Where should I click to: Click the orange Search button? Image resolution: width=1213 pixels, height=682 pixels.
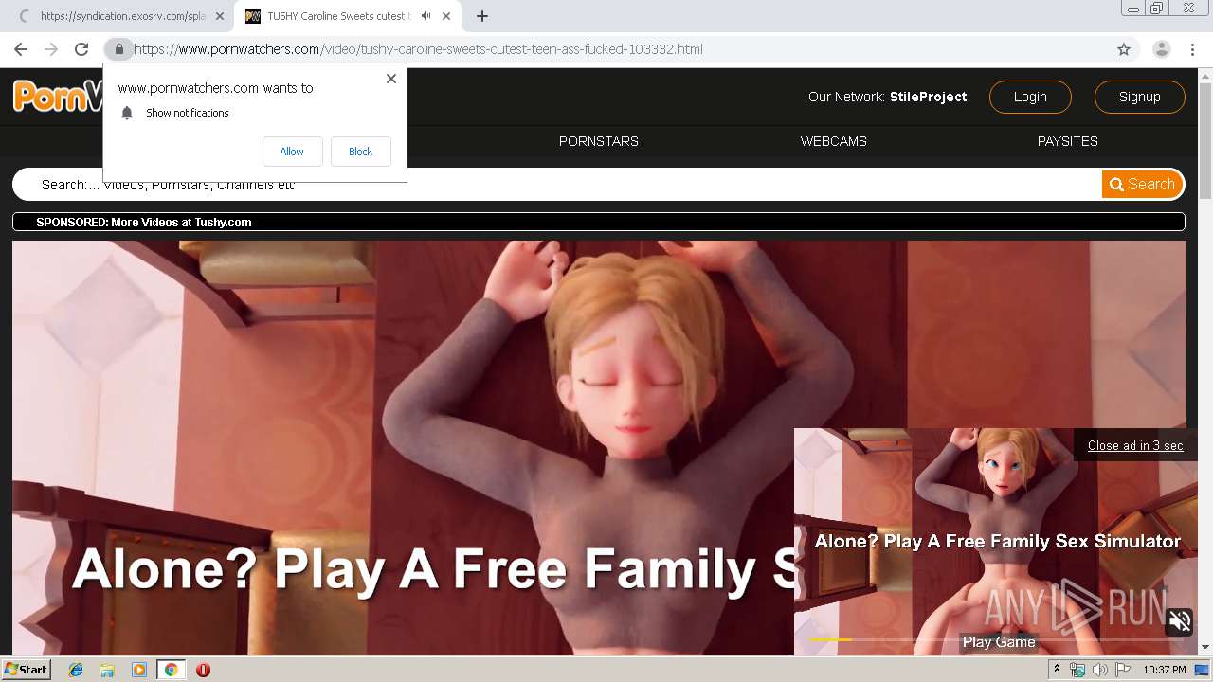1142,185
